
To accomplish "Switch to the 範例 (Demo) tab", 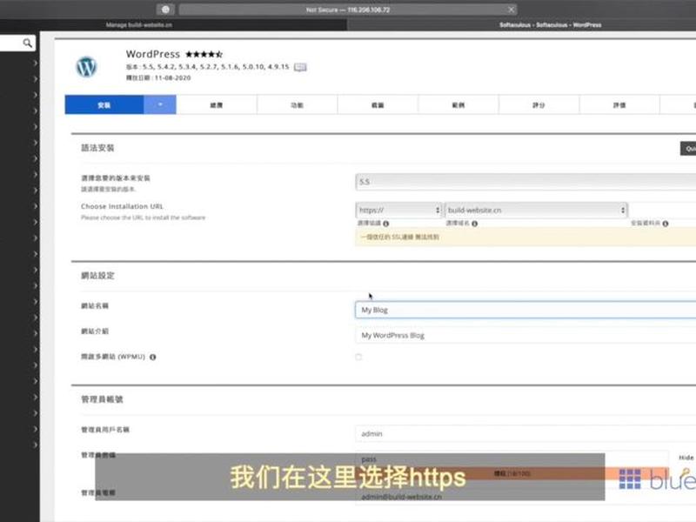I will (458, 104).
